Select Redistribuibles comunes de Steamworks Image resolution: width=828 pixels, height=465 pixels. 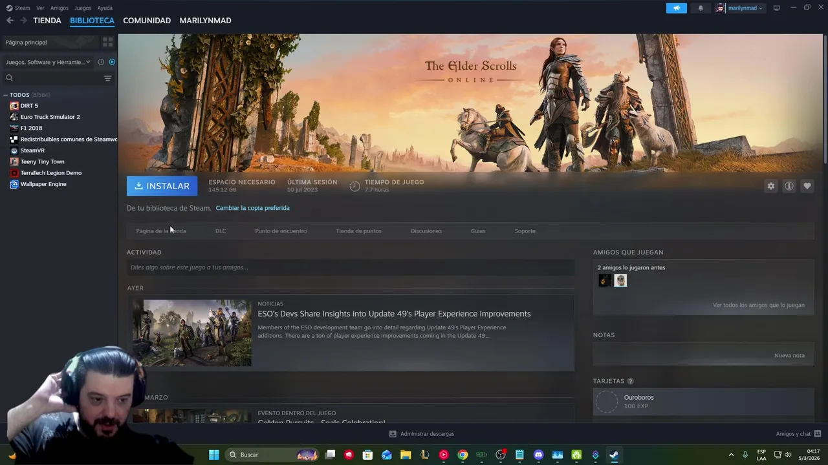coord(69,139)
